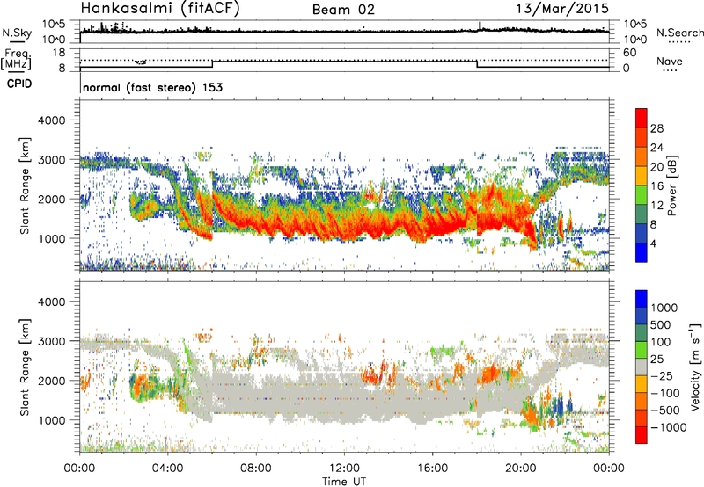Click the CPID label

(19, 84)
